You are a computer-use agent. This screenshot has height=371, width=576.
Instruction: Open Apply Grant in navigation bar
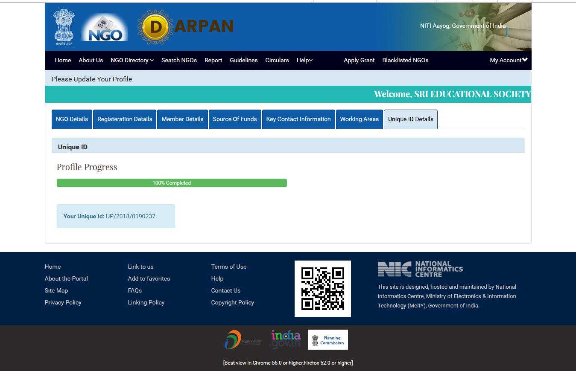(359, 61)
